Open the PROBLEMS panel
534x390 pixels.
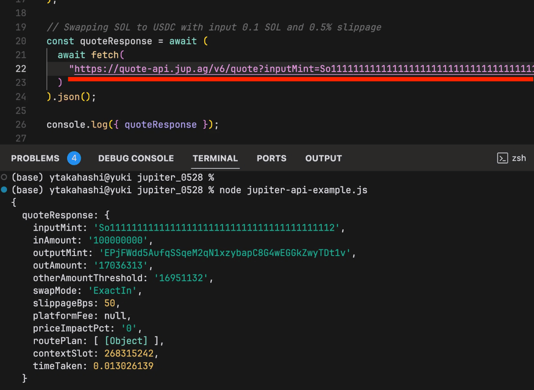35,158
